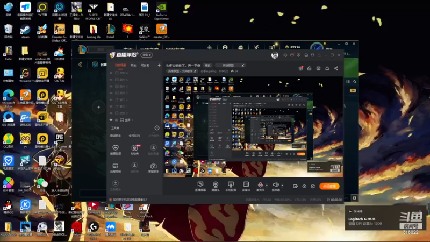This screenshot has height=242, width=430.
Task: Click plus circle in League client lobby
Action: click(x=98, y=107)
